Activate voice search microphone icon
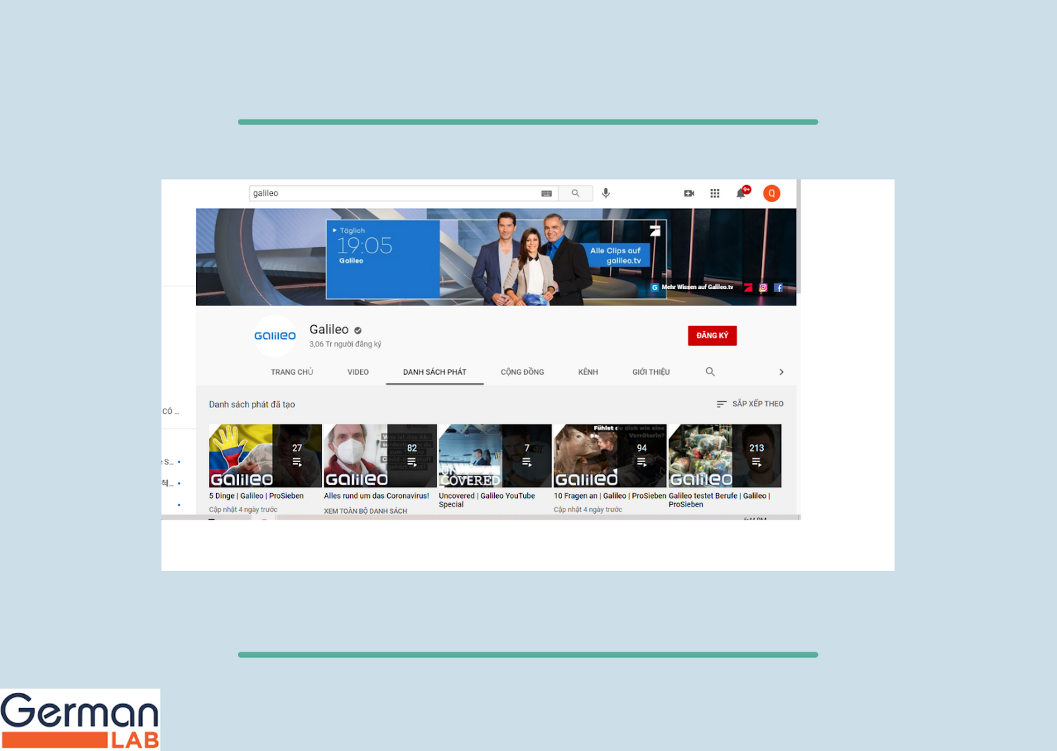This screenshot has width=1057, height=751. point(606,193)
